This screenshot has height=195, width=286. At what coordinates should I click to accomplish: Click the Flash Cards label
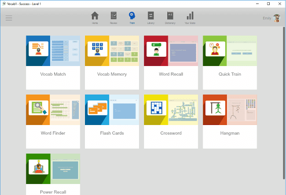(112, 133)
